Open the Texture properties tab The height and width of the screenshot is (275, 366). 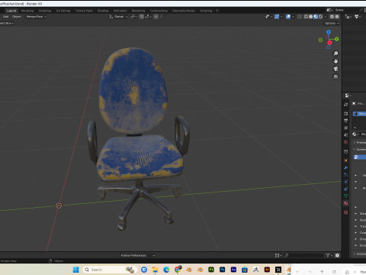(345, 212)
